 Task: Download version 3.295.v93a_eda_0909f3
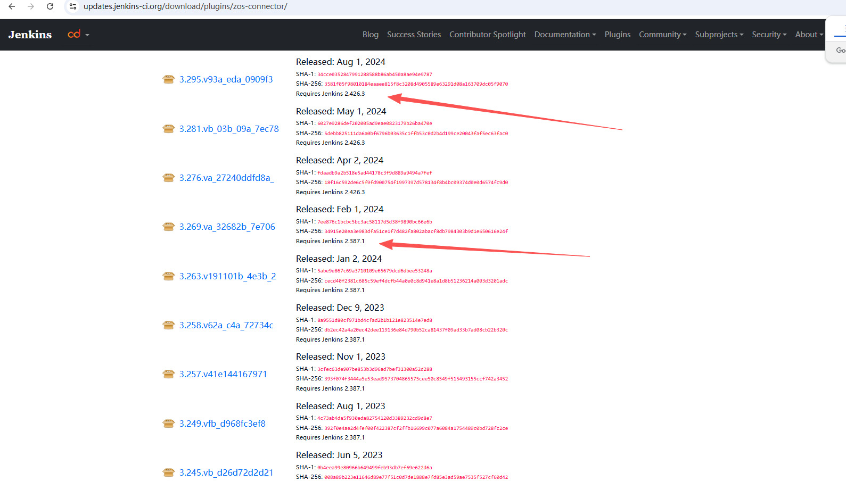(226, 79)
